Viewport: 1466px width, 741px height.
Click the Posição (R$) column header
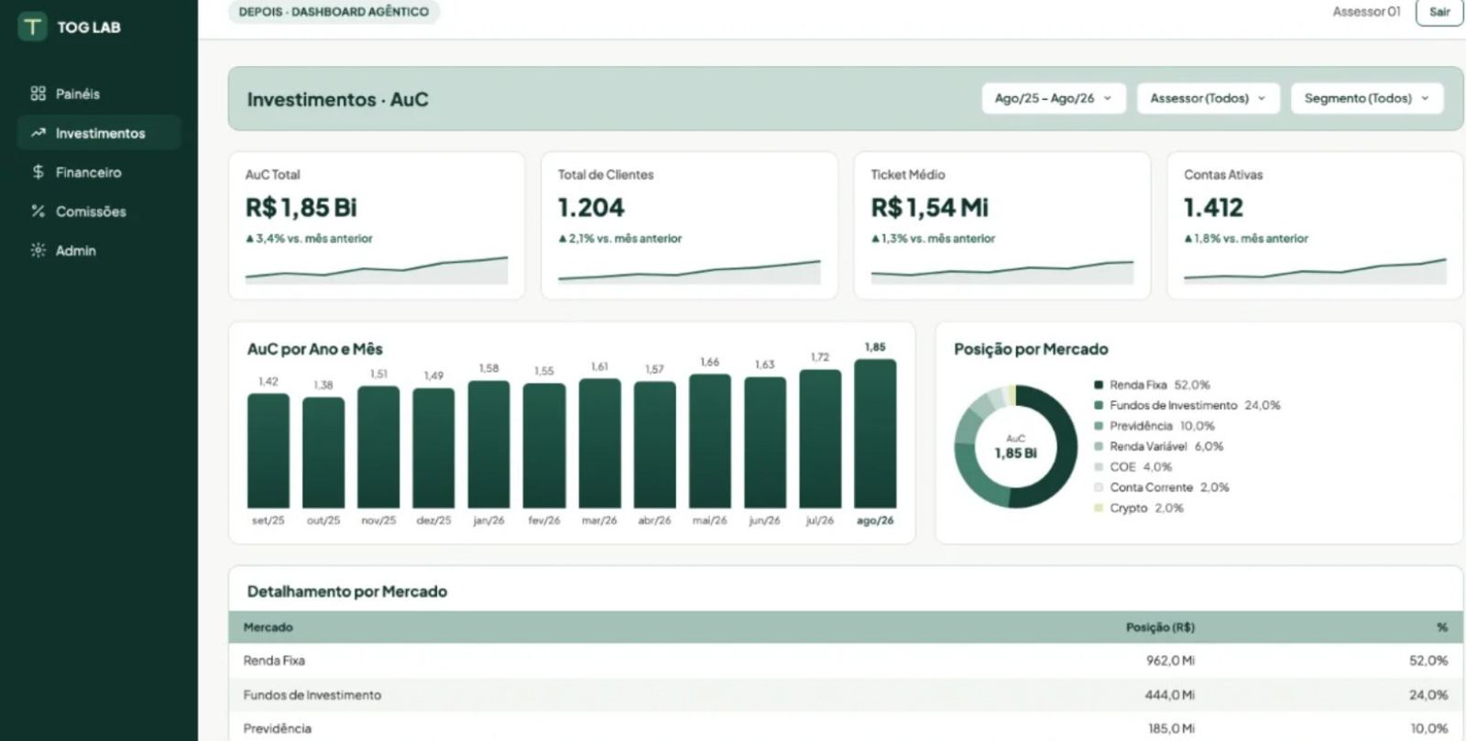coord(1160,627)
